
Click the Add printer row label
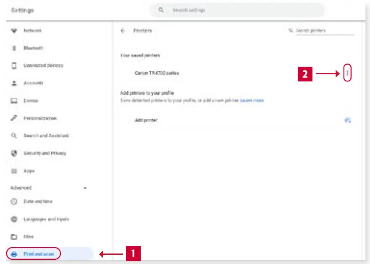click(x=146, y=120)
